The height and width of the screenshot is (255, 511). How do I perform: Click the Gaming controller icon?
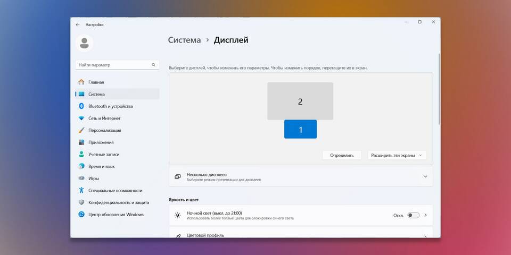(x=81, y=178)
